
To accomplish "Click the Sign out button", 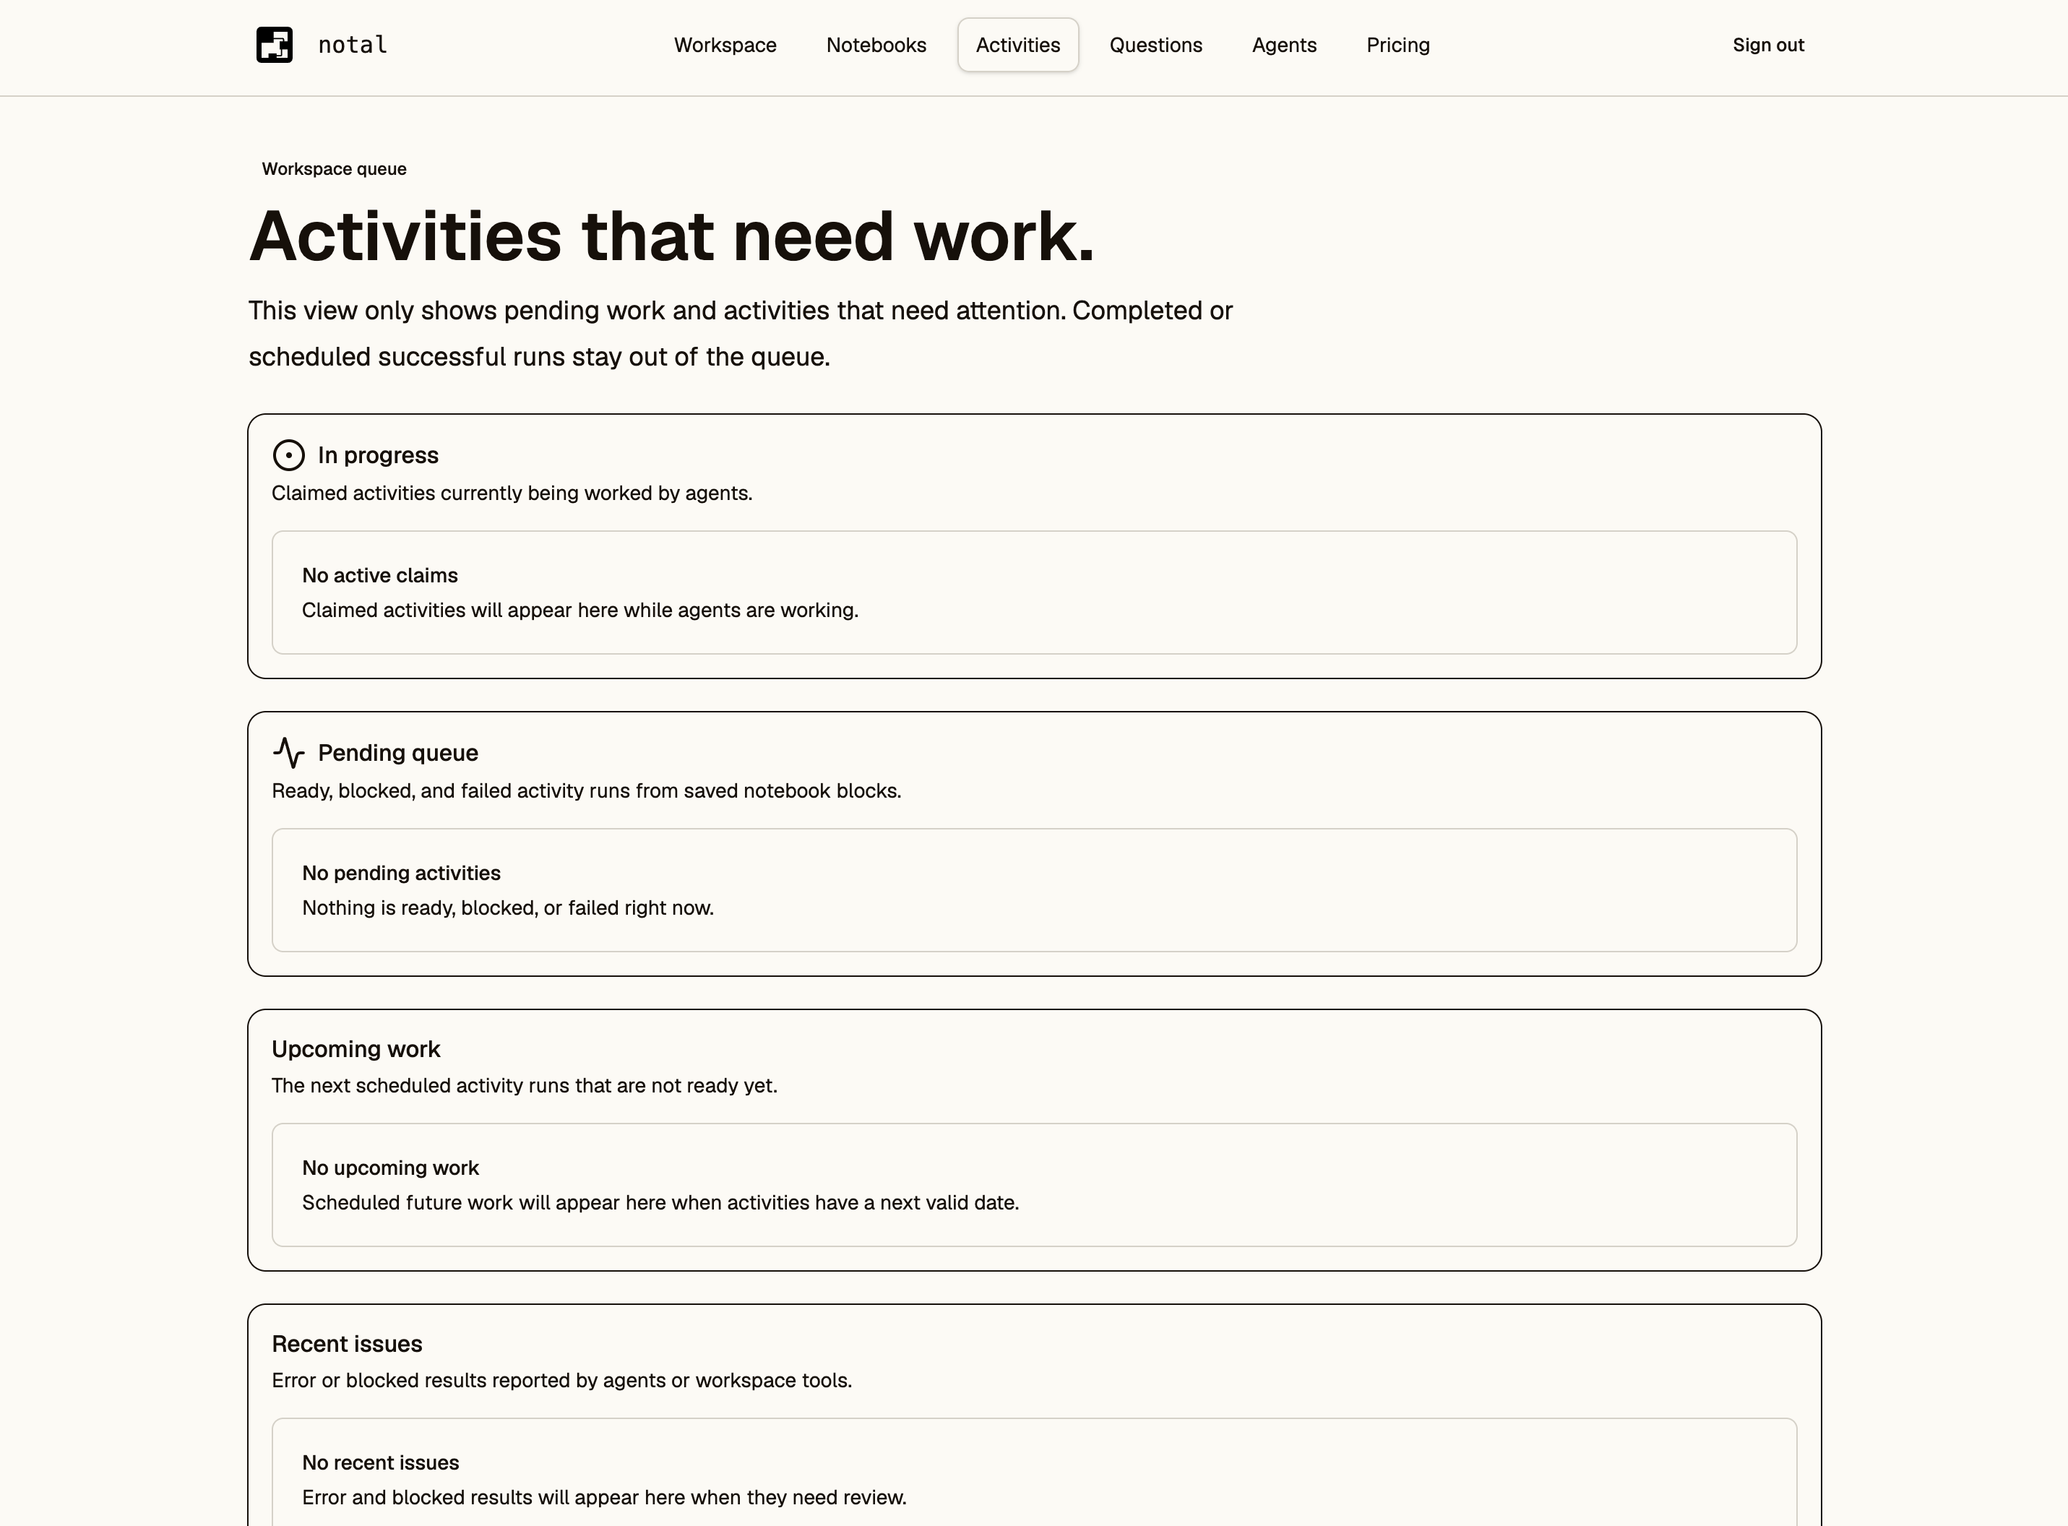I will [1768, 46].
